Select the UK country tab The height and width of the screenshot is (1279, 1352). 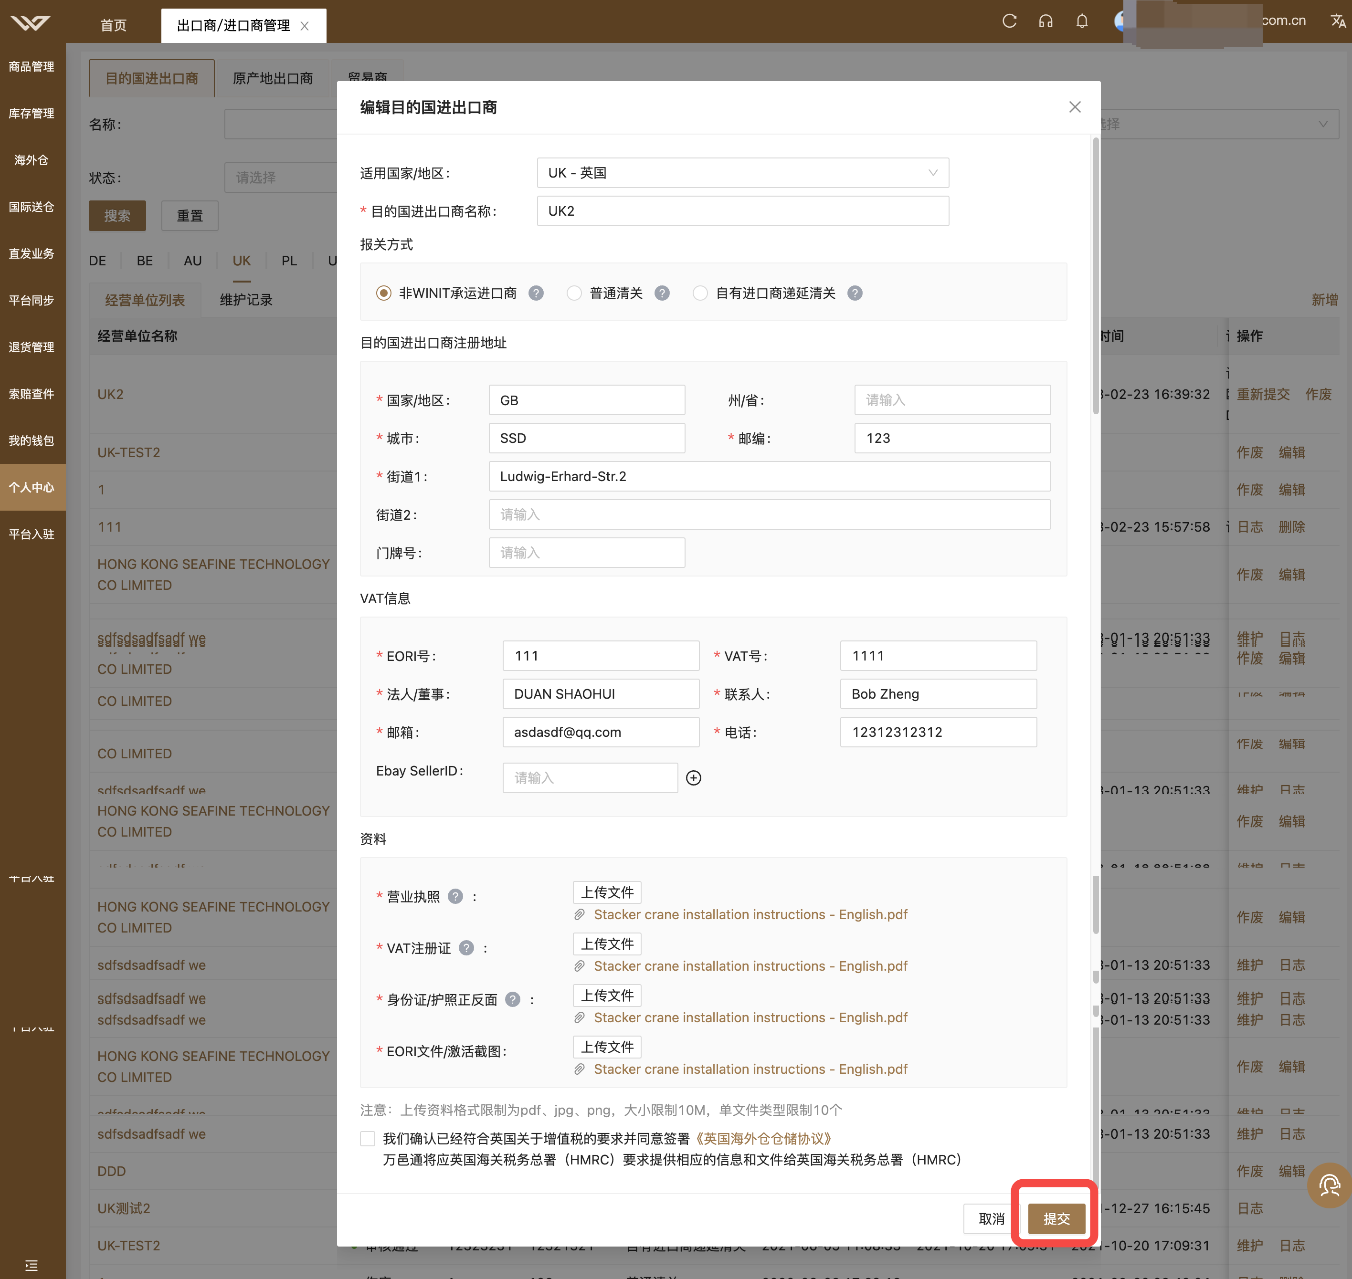click(242, 261)
